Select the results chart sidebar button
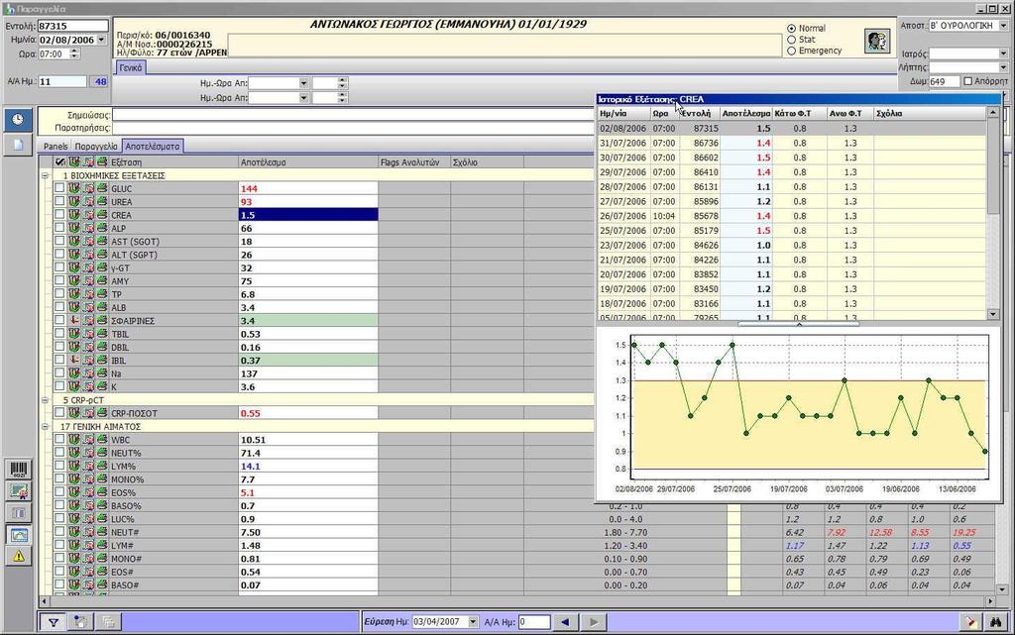Screen dimensions: 1015x635 pyautogui.click(x=19, y=535)
